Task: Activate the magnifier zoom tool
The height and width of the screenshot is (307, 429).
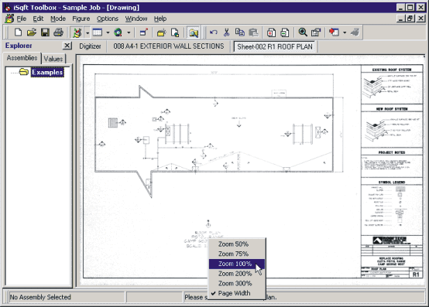Action: tap(303, 32)
